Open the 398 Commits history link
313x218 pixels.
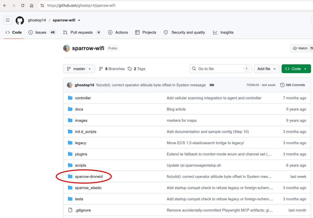292,85
